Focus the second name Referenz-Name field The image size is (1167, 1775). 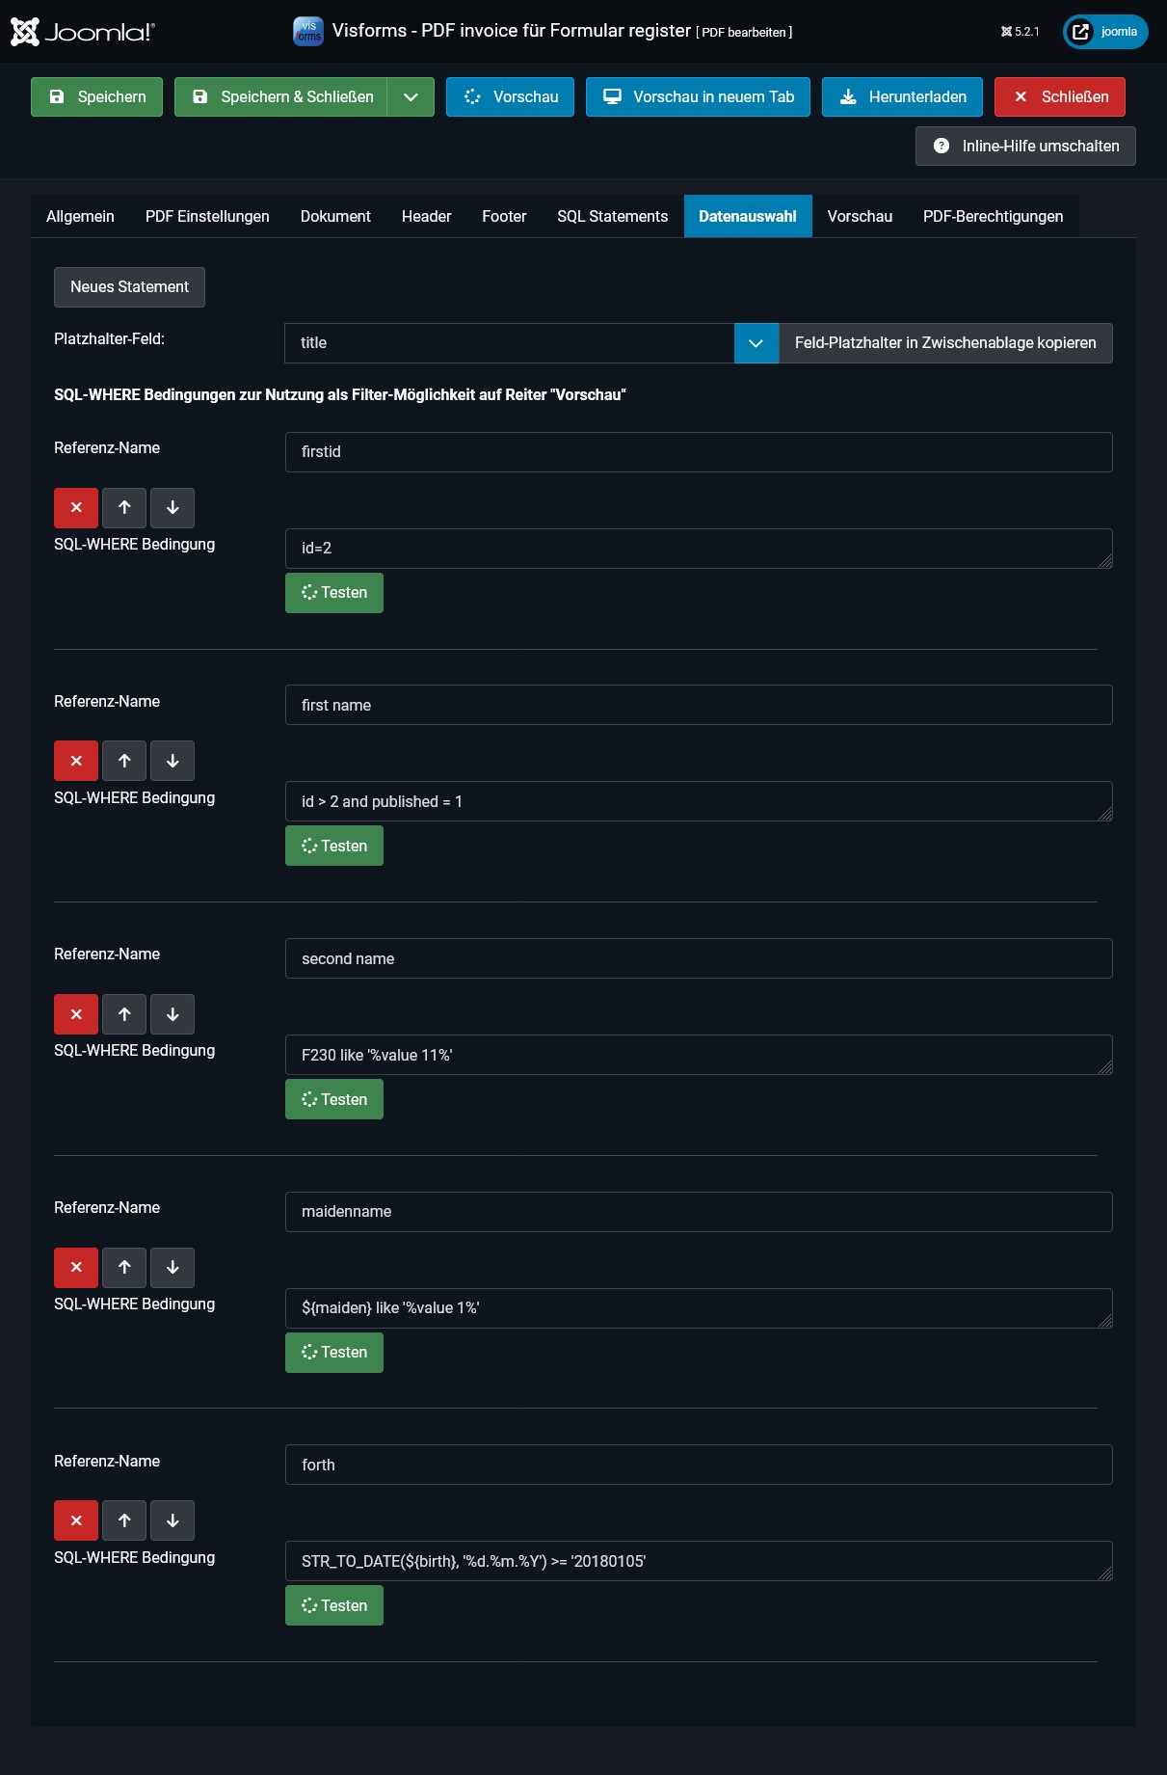(x=698, y=958)
